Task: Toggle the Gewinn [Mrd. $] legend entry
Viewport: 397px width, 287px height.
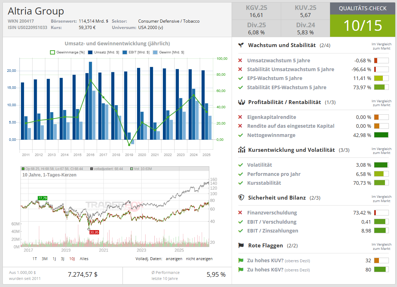Action: coord(168,52)
